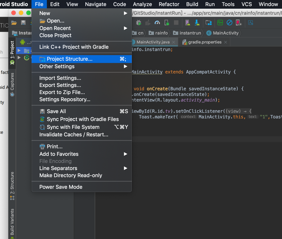Image resolution: width=282 pixels, height=239 pixels.
Task: Select Link C++ Project with Gradle
Action: click(82, 47)
